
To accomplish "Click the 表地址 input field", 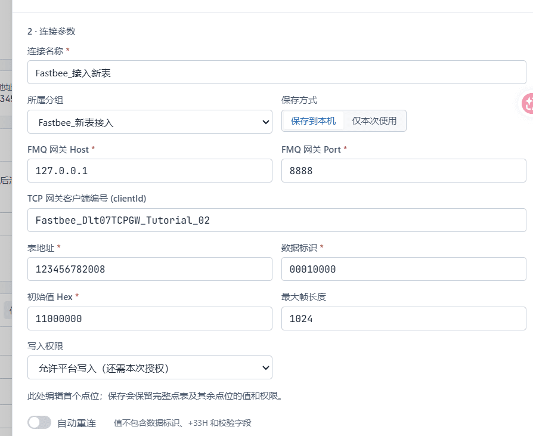I will pyautogui.click(x=150, y=269).
